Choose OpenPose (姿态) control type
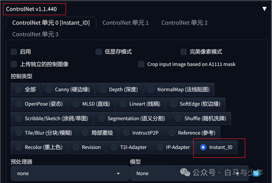The image size is (272, 183). point(39,104)
